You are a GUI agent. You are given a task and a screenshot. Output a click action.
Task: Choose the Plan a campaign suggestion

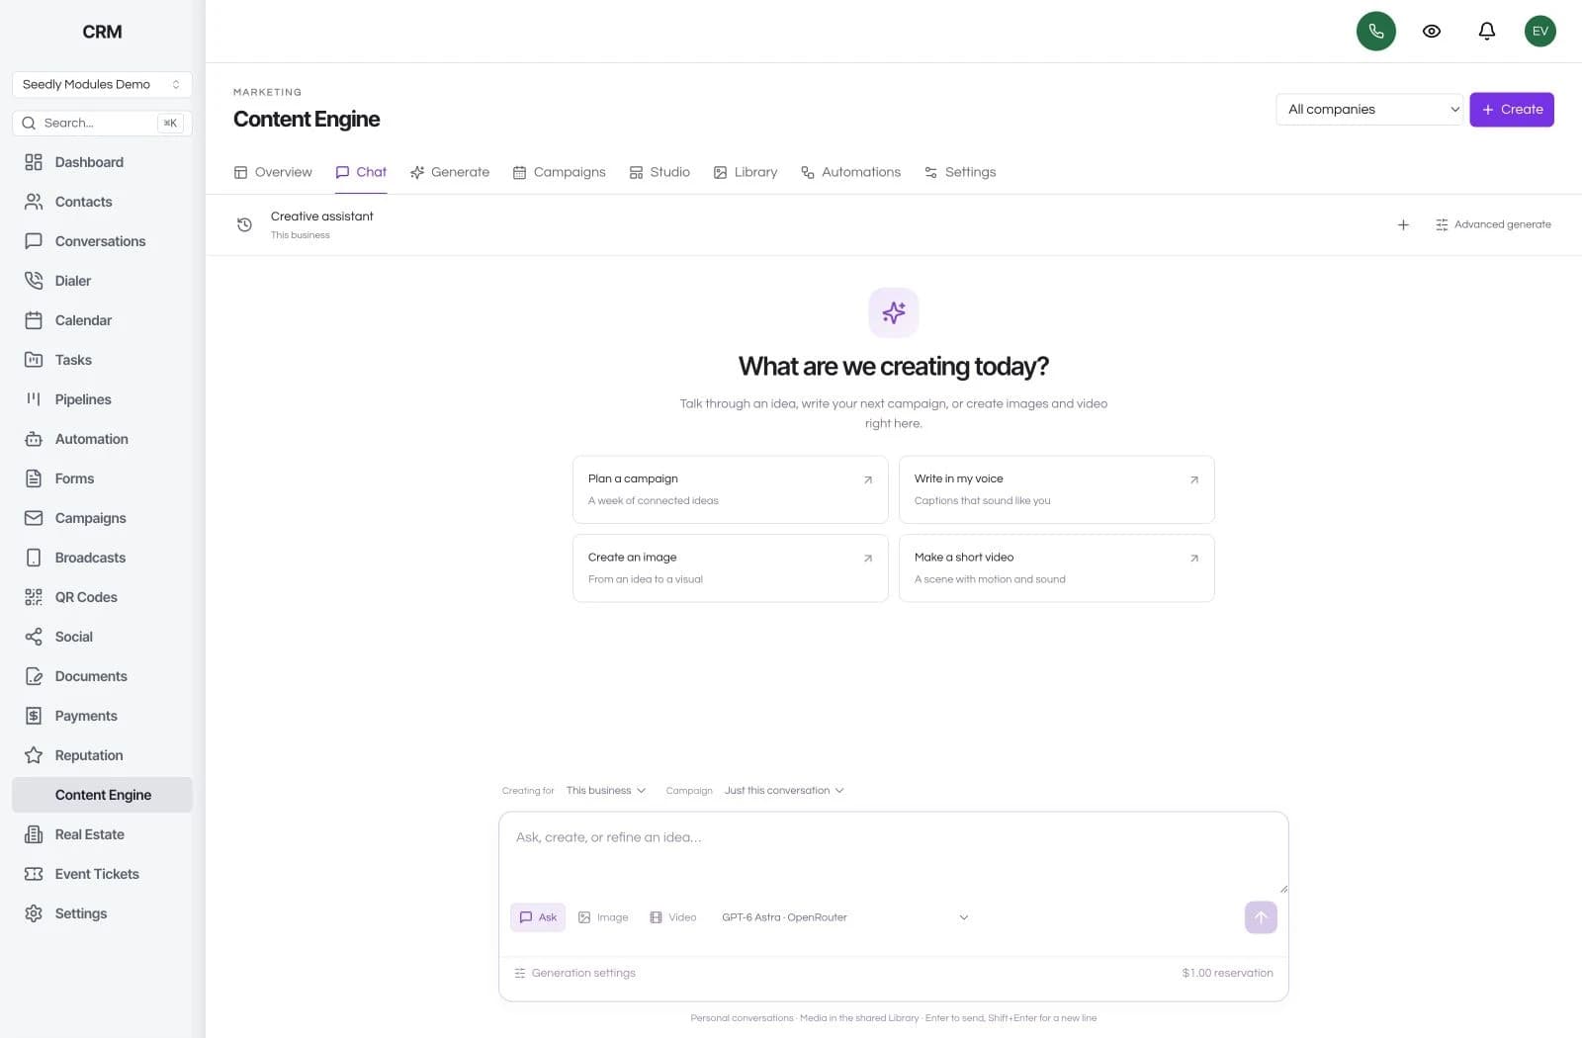731,489
